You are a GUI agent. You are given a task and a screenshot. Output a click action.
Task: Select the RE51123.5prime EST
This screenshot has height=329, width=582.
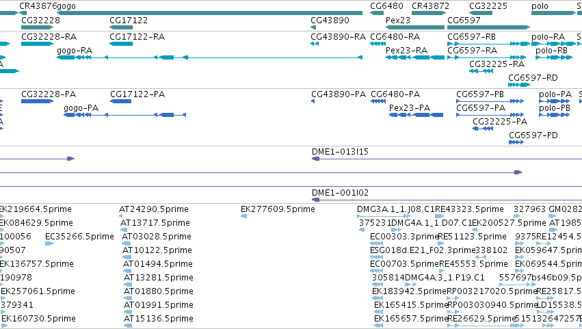[x=442, y=244]
